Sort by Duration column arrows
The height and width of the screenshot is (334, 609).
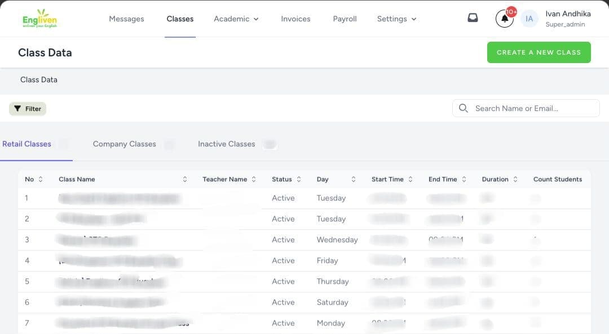[x=515, y=179]
